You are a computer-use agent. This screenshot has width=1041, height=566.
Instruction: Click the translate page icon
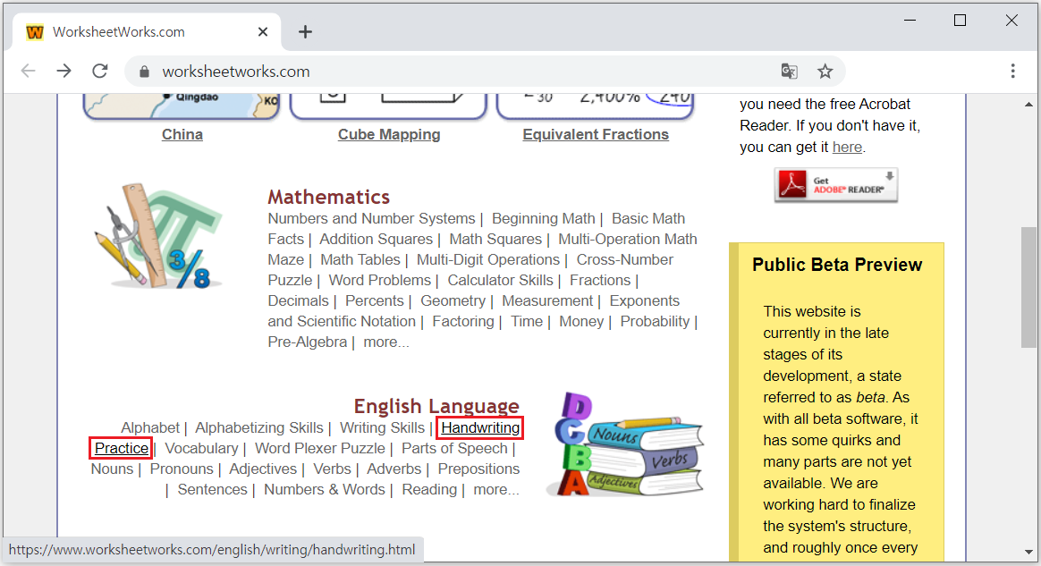coord(789,71)
